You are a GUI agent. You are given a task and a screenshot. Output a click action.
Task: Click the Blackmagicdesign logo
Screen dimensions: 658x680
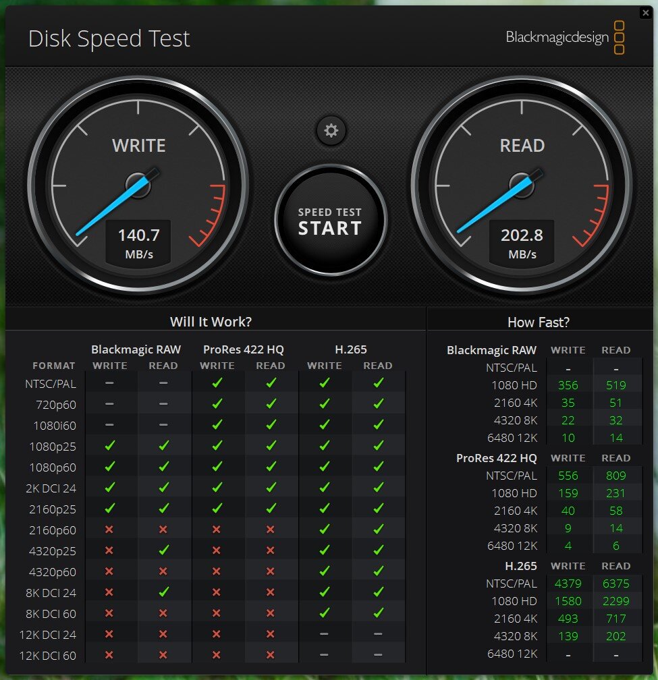pyautogui.click(x=565, y=37)
